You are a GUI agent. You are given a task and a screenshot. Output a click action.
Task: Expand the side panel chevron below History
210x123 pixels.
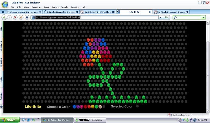pyautogui.click(x=1, y=106)
